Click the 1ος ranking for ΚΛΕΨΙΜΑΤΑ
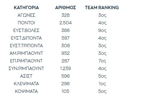This screenshot has height=103, width=162. 102,84
